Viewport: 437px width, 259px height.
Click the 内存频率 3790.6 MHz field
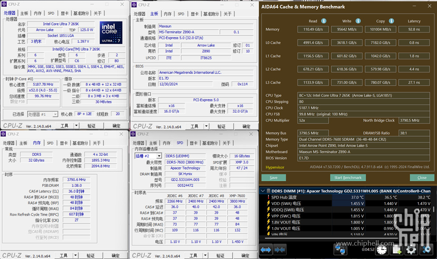pyautogui.click(x=76, y=180)
